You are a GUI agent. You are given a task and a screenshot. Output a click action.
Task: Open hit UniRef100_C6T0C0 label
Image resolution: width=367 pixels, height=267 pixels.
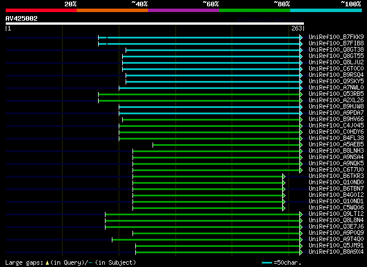336,69
